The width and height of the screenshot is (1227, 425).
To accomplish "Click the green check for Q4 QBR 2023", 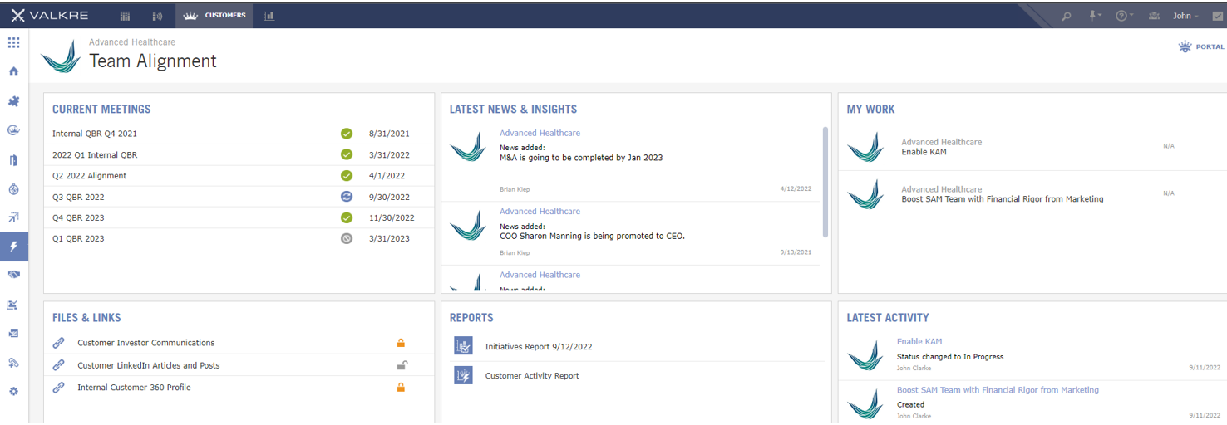I will 347,217.
